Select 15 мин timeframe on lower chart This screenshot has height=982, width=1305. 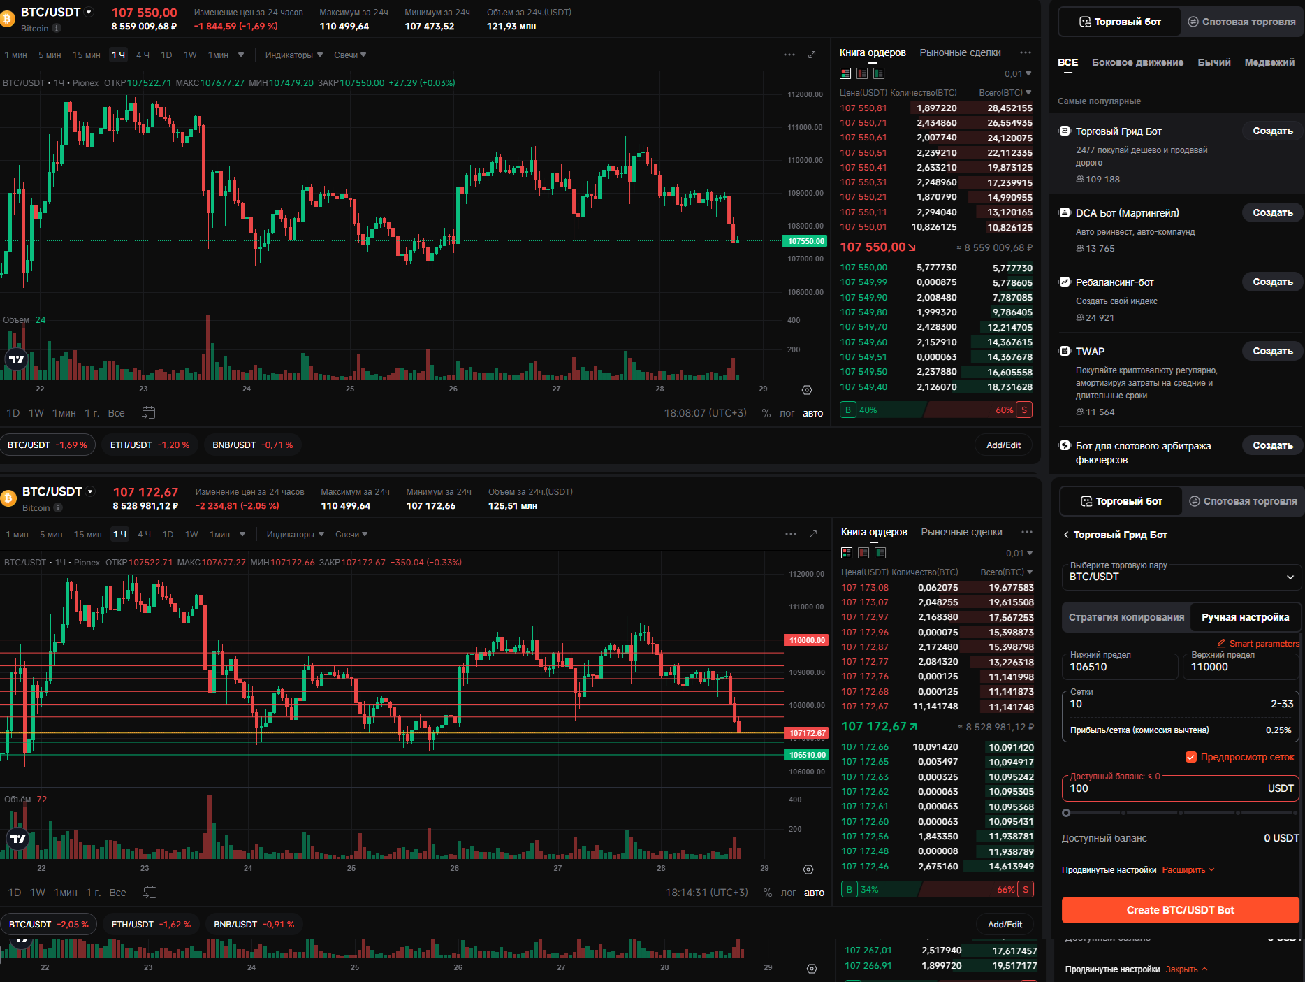click(x=88, y=534)
